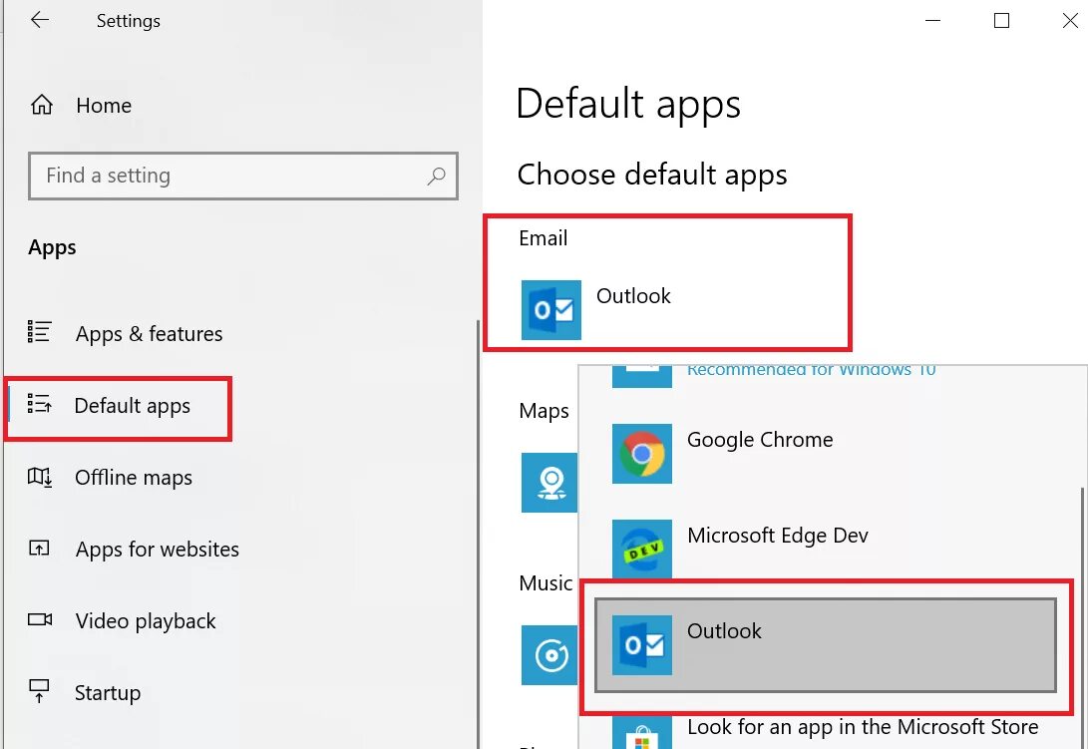
Task: Click the Apps for websites icon
Action: (x=39, y=548)
